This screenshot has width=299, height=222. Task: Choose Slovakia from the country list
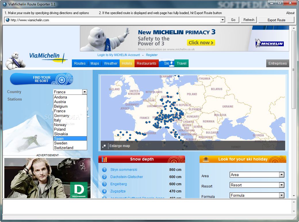[x=70, y=134]
